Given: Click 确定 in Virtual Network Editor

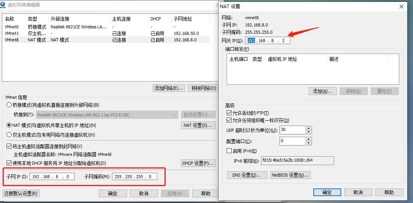Looking at the screenshot, I should (x=113, y=193).
